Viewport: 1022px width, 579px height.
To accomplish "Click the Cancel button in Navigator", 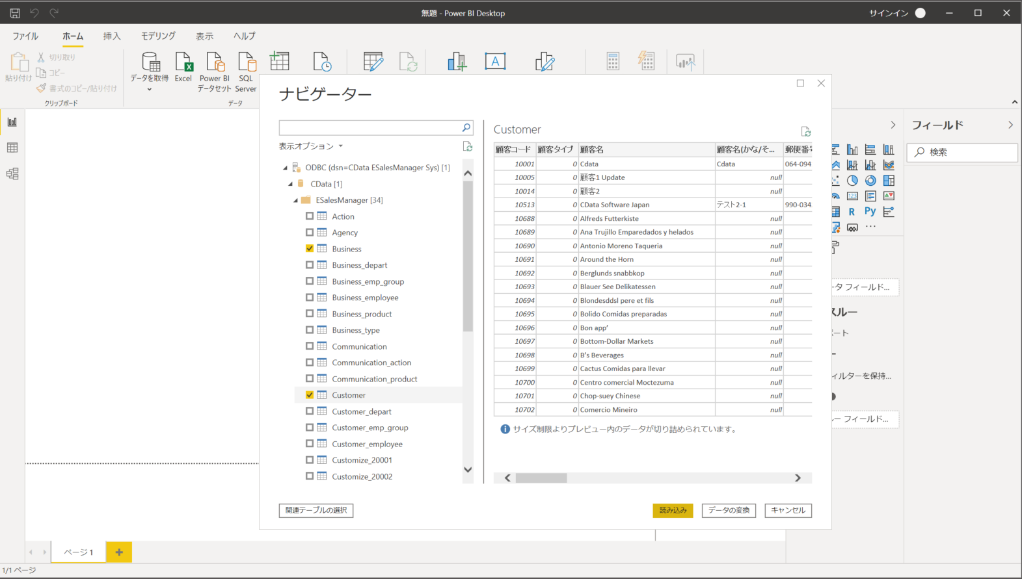I will pos(788,511).
